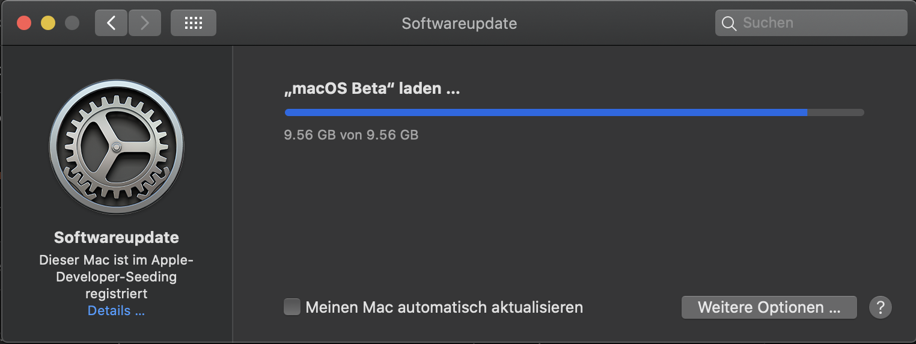Click the 'Meinen Mac automatisch aktualisieren' label
916x344 pixels.
point(444,307)
